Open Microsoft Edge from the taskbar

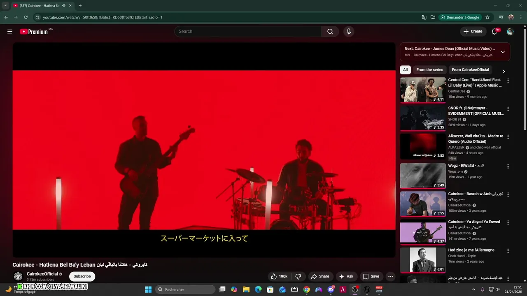click(x=258, y=289)
